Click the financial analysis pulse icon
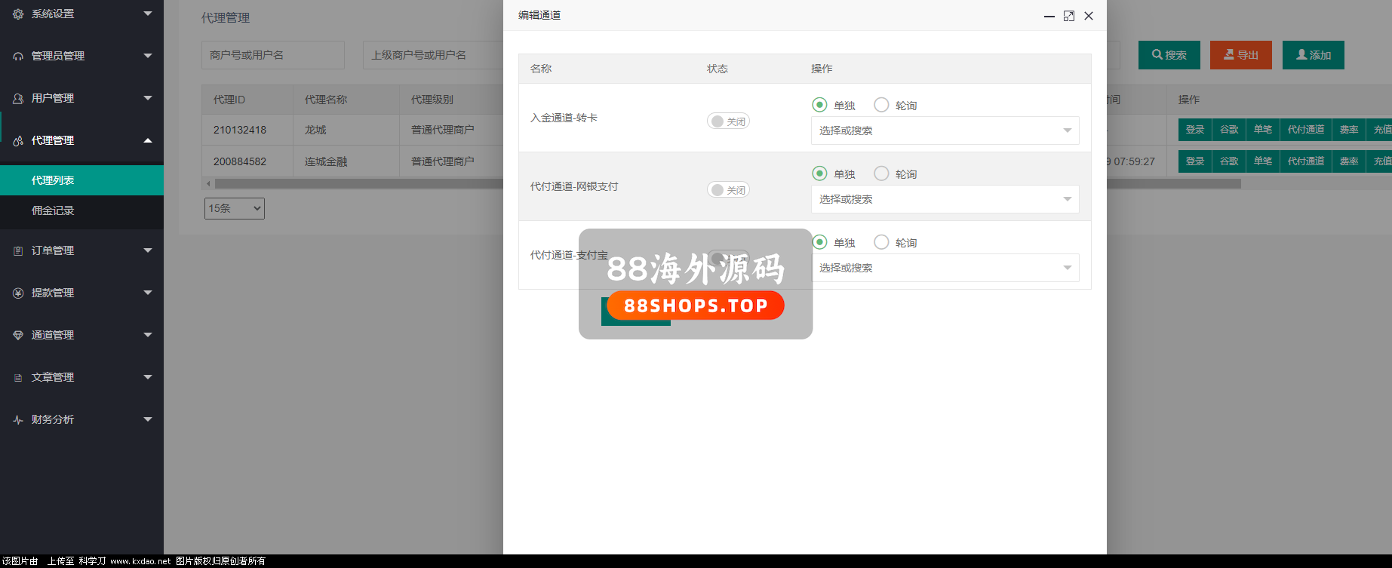 pos(18,420)
